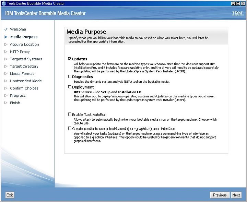
Task: Proceed with the Next button
Action: 236,195
